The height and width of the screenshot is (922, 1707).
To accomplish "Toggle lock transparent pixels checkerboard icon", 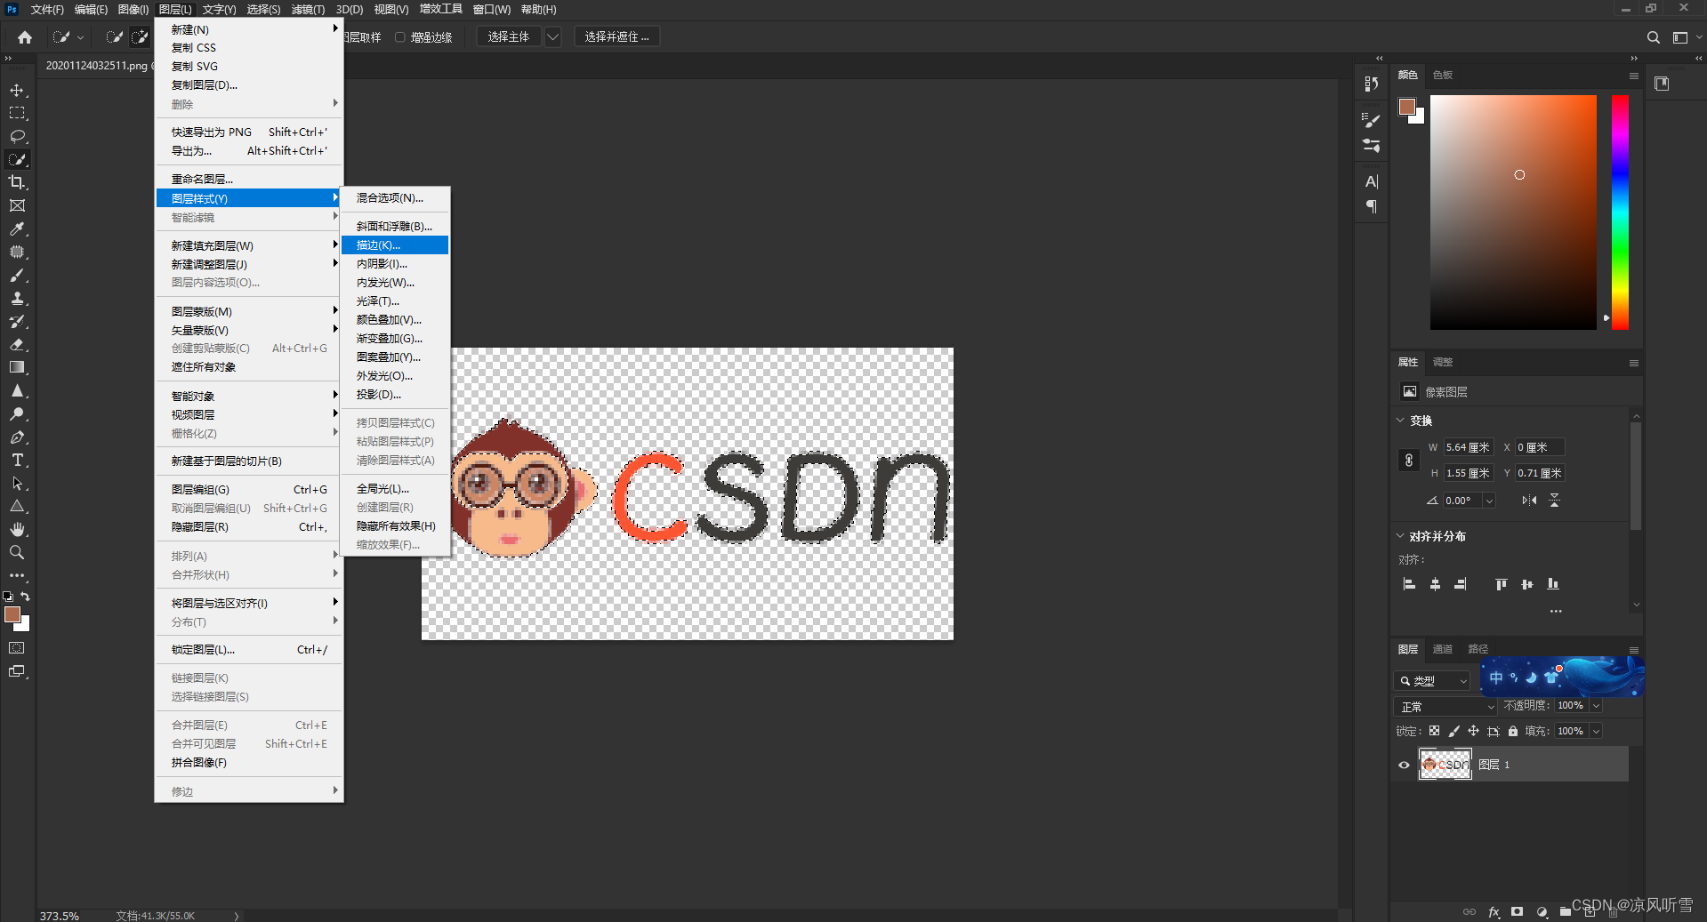I will [1434, 731].
